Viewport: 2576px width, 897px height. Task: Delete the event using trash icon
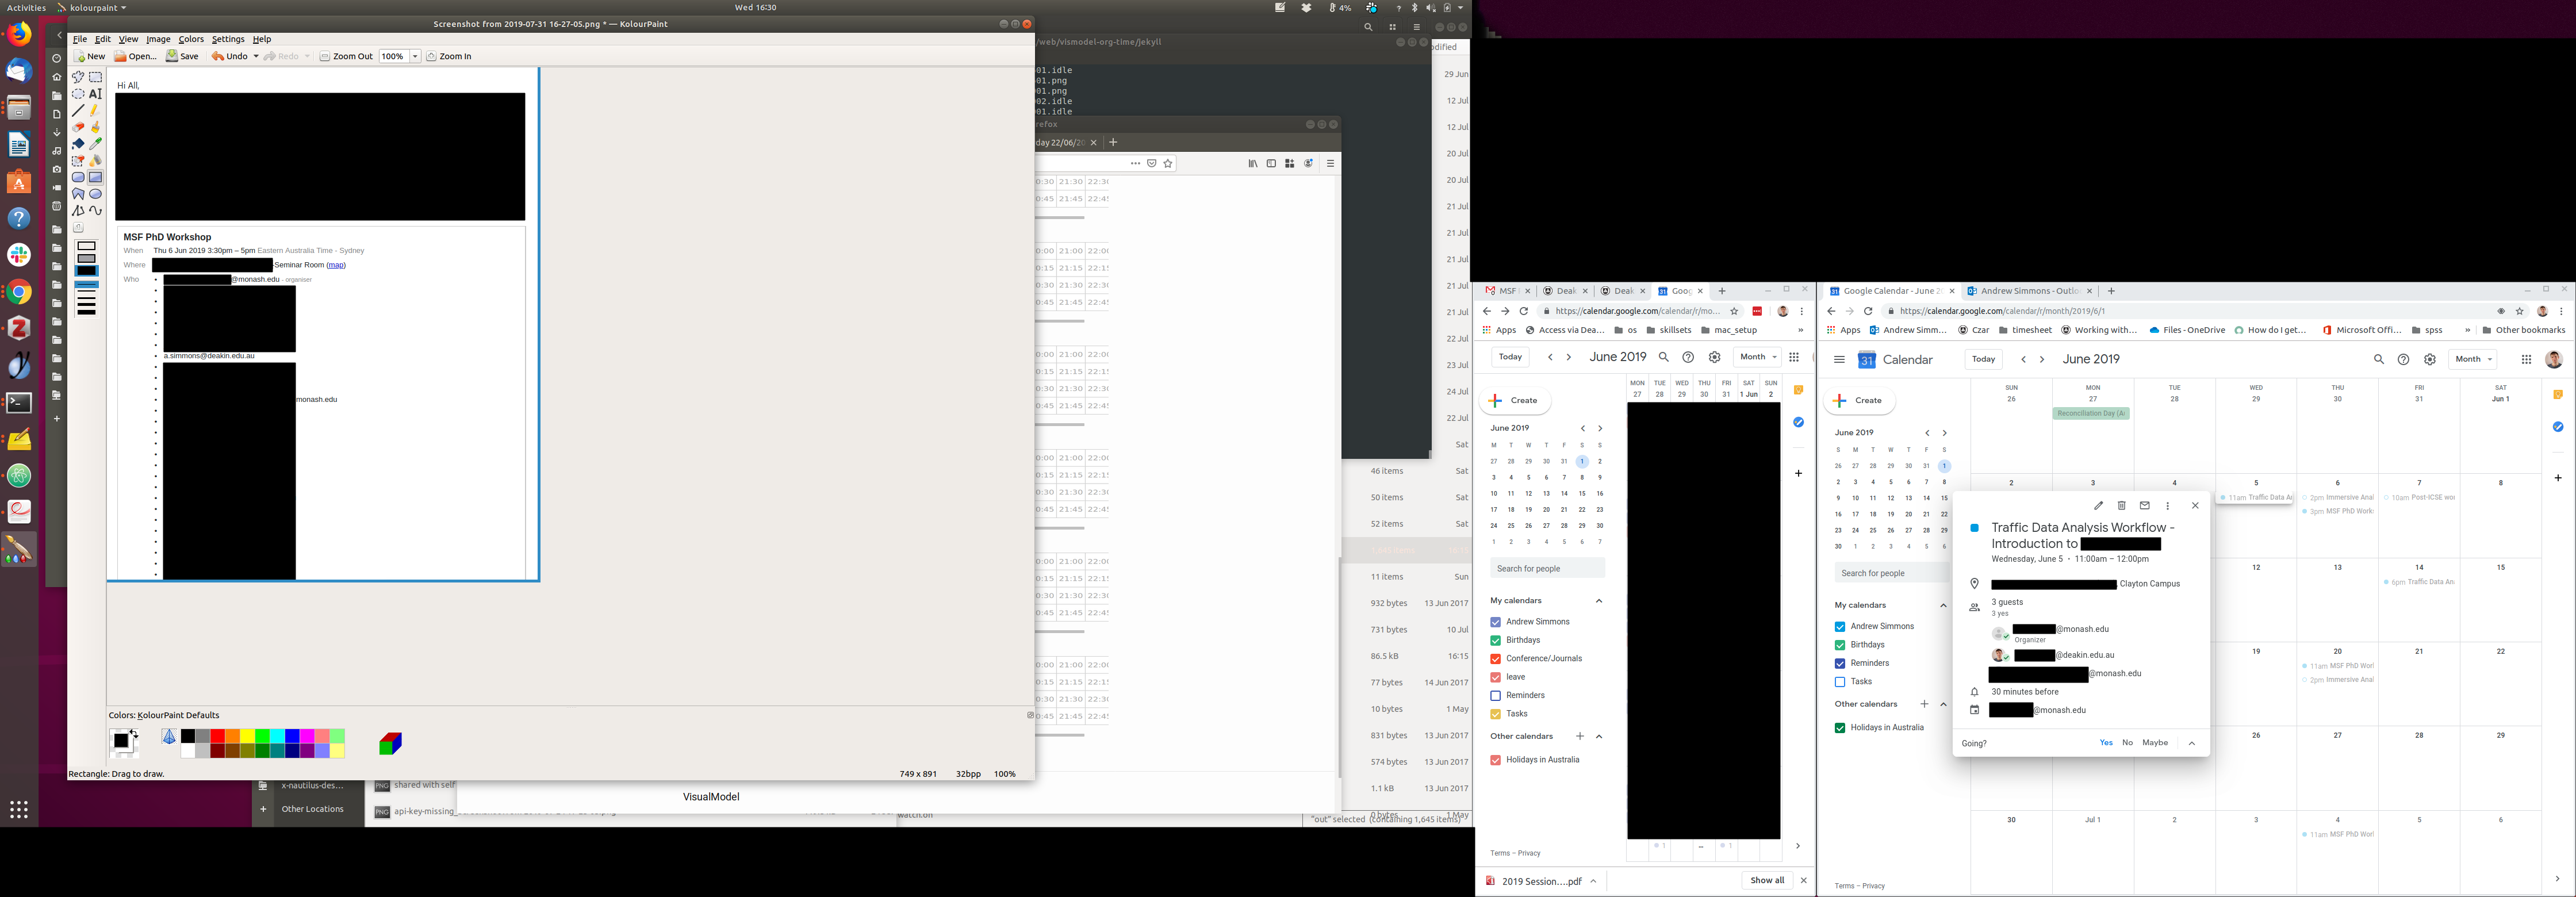(2121, 506)
